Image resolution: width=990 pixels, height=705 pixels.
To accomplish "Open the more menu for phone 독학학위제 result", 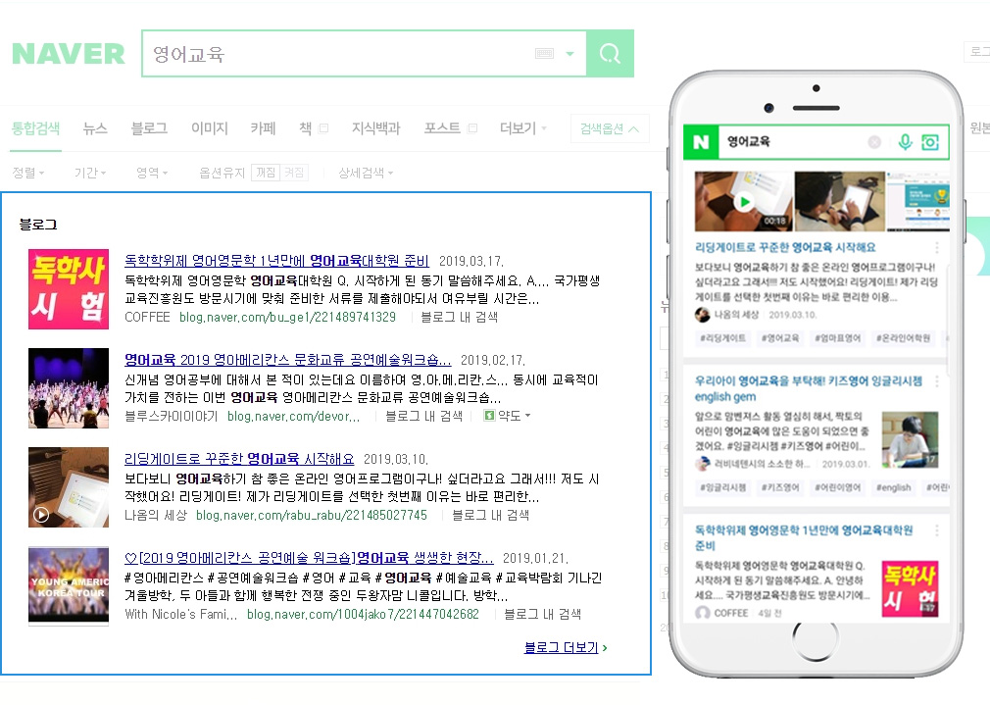I will point(937,530).
